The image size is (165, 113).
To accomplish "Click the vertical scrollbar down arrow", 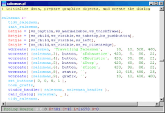I will [161, 99].
